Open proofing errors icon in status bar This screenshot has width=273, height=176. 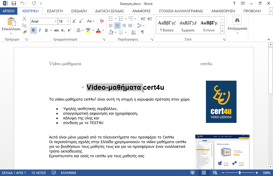coord(54,173)
